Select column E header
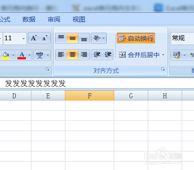 click(x=48, y=96)
